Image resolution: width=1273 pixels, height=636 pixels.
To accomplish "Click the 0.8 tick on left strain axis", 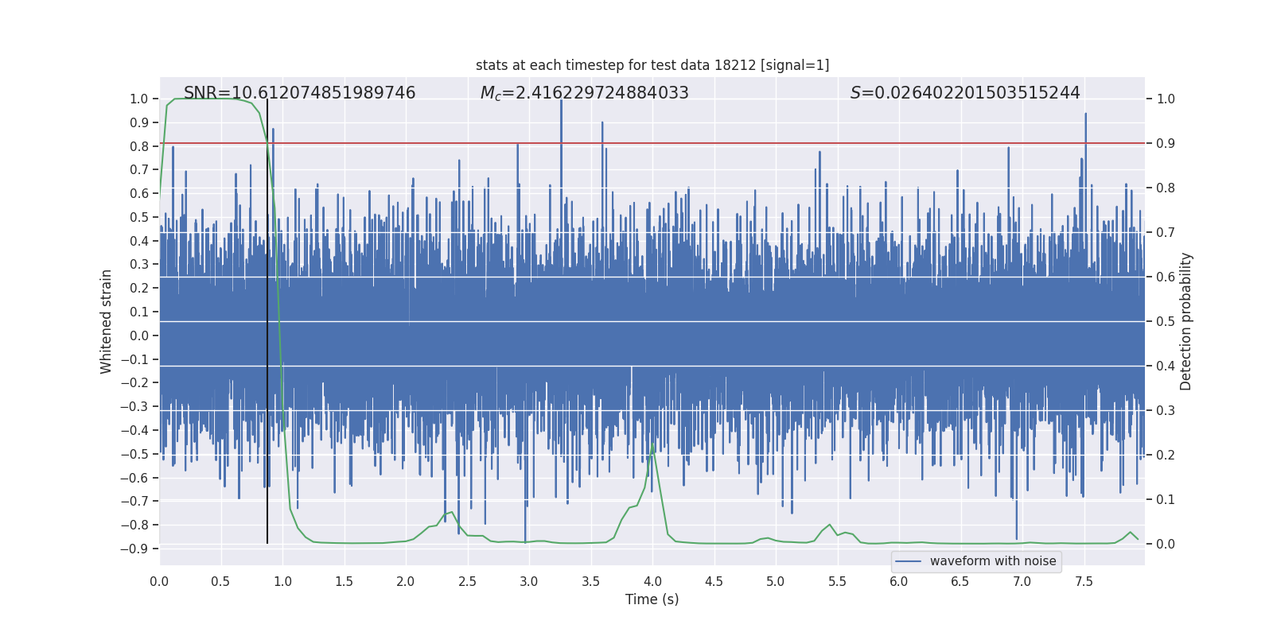I will [139, 146].
